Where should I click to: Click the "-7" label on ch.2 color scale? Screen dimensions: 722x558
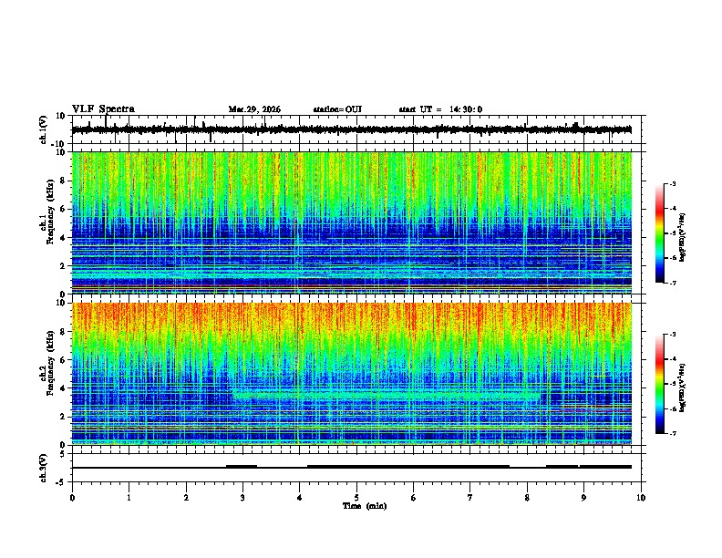672,433
